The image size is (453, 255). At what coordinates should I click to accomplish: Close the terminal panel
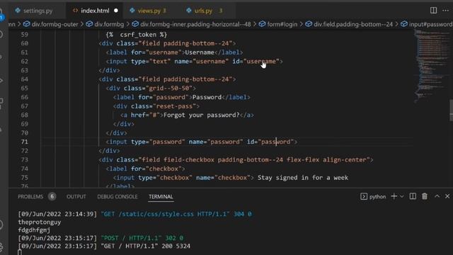point(447,196)
